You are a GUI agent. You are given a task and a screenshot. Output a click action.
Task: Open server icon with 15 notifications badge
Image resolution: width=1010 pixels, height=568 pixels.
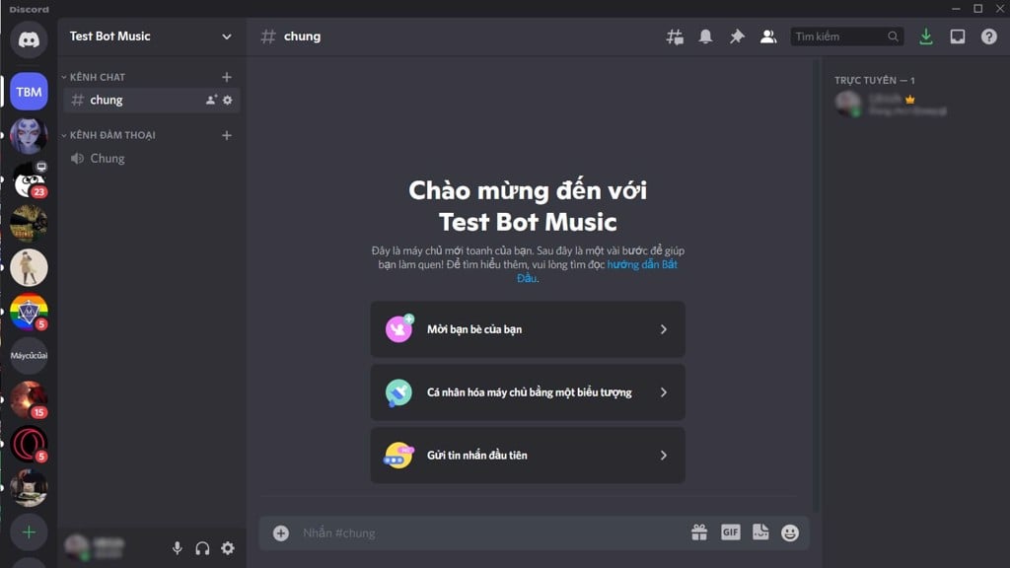29,400
